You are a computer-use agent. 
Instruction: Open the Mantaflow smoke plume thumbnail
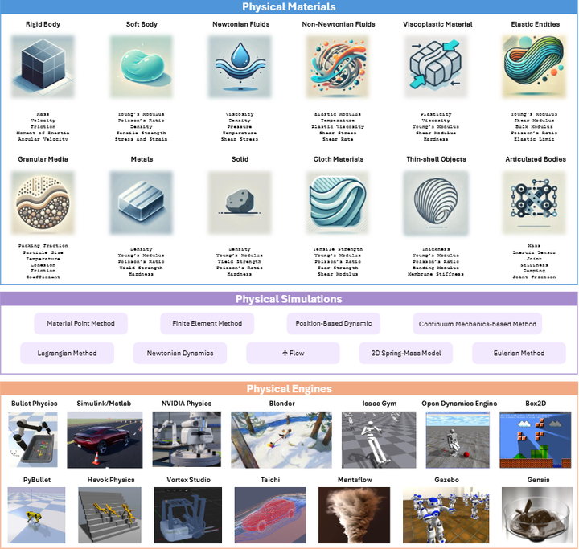point(354,515)
